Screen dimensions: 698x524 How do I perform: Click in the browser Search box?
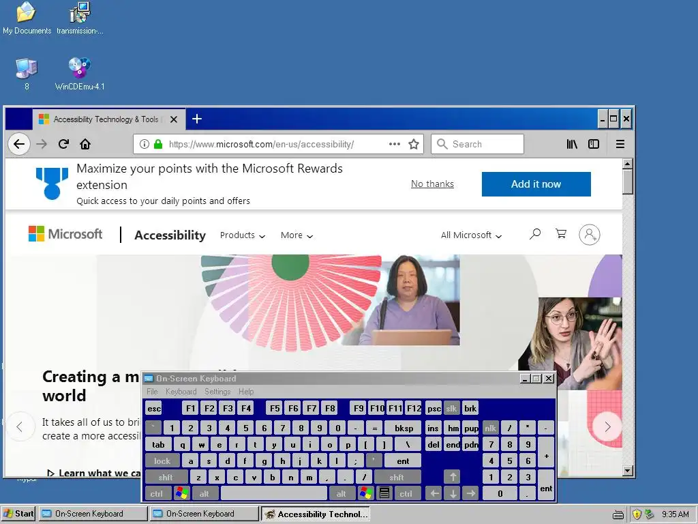(x=477, y=144)
